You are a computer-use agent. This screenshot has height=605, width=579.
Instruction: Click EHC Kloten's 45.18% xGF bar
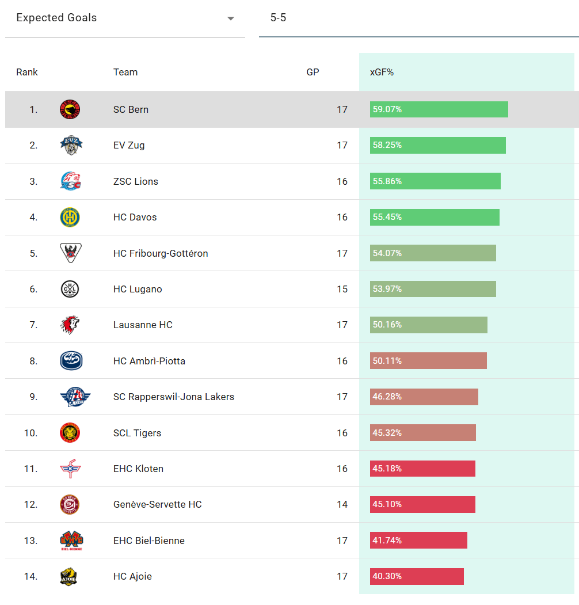pos(422,469)
